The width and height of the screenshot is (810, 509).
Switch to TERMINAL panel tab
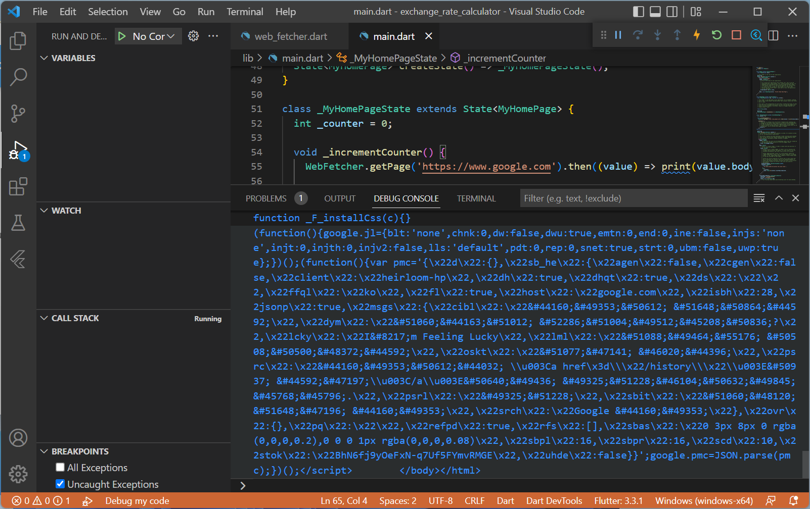(476, 198)
